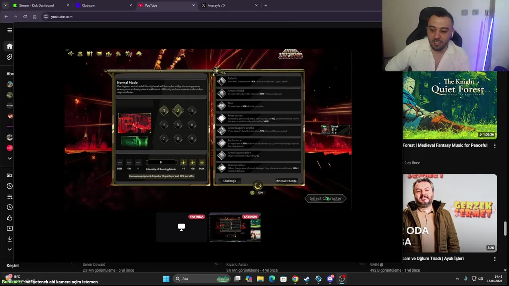The image size is (509, 286).
Task: Open a new browser tab
Action: click(266, 6)
